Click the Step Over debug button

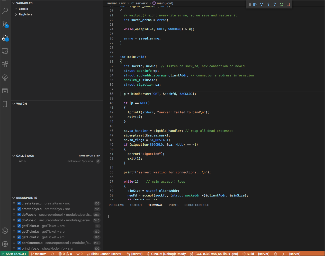[261, 4]
